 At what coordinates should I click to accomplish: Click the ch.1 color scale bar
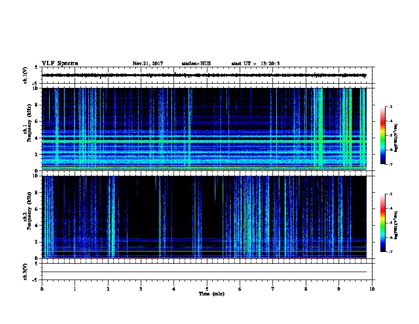[x=383, y=136]
